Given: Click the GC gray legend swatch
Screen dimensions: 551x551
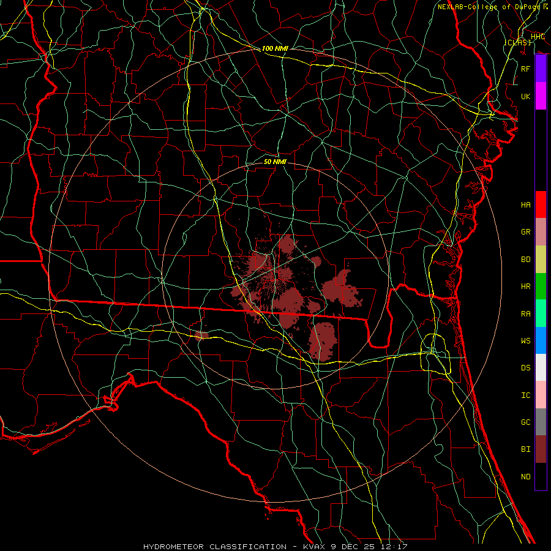Looking at the screenshot, I should pyautogui.click(x=541, y=422).
